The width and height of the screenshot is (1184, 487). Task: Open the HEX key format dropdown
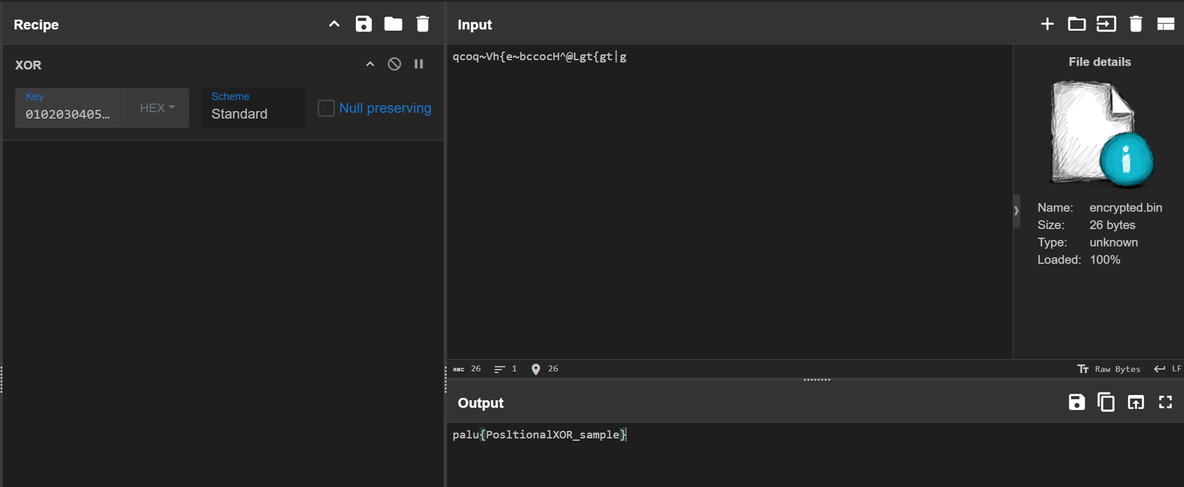(x=157, y=108)
